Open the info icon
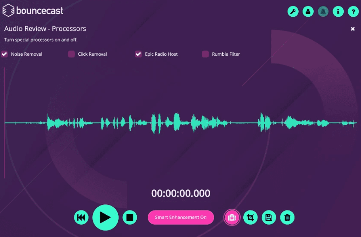The image size is (361, 237). coord(338,11)
